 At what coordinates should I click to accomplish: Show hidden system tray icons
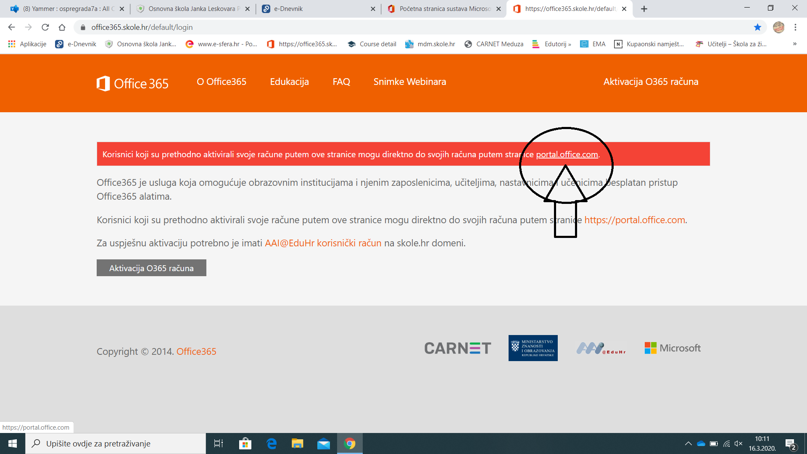tap(688, 443)
